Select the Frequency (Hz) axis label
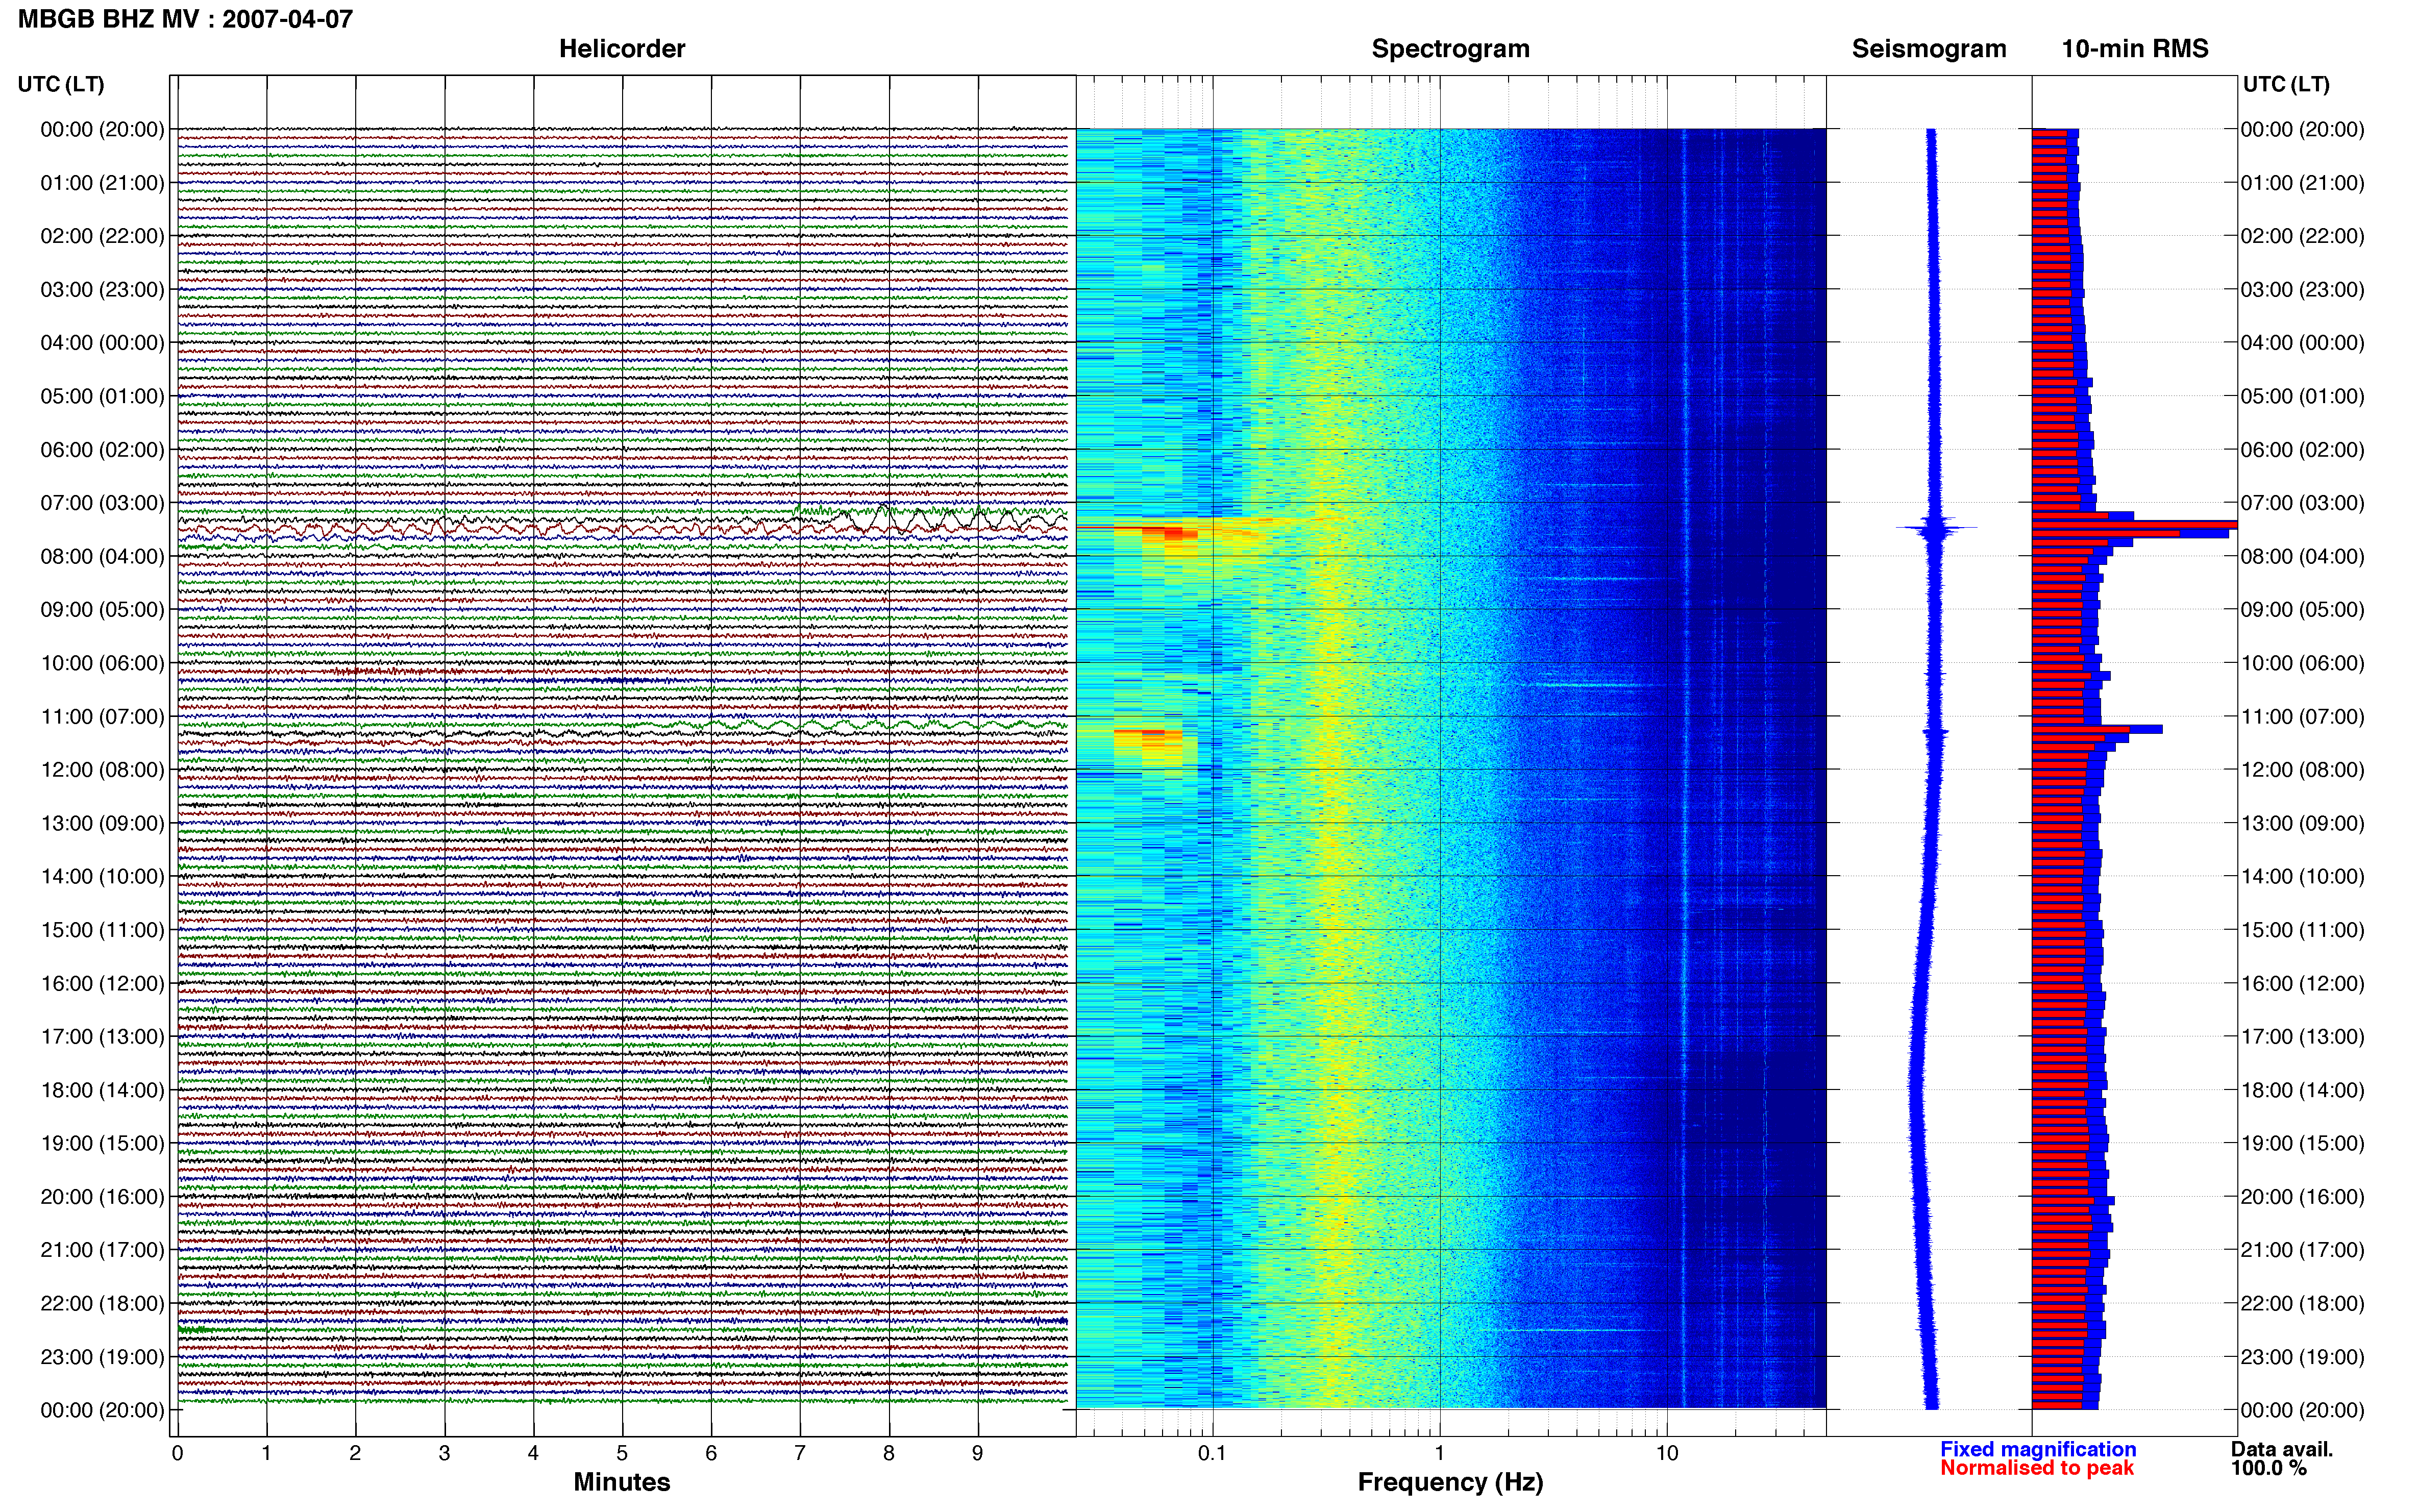Screen dimensions: 2419x1512 (x=1450, y=1482)
